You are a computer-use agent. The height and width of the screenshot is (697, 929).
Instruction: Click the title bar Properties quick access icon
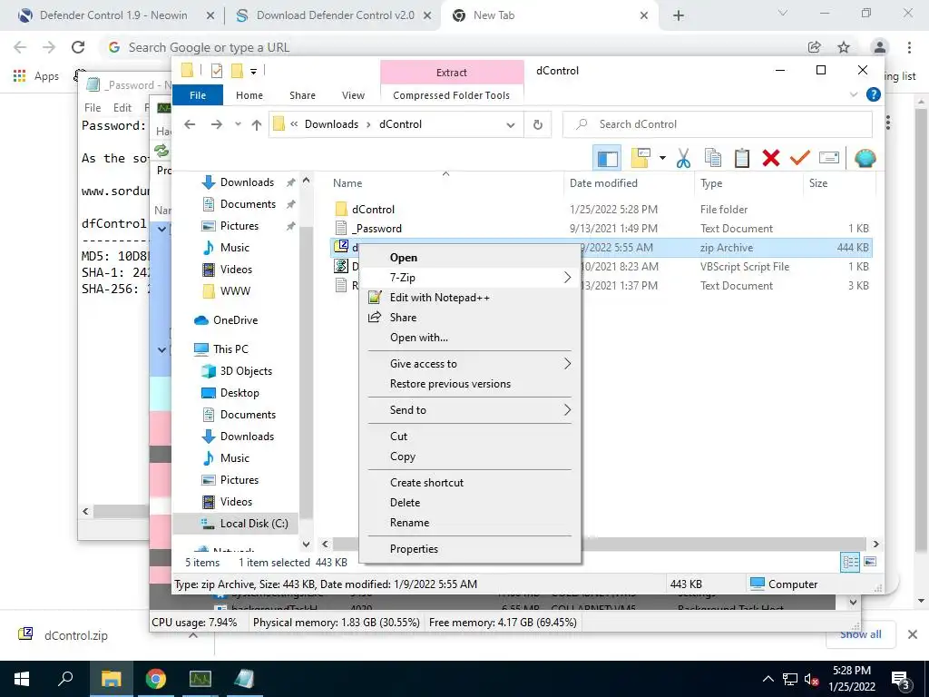pyautogui.click(x=216, y=71)
